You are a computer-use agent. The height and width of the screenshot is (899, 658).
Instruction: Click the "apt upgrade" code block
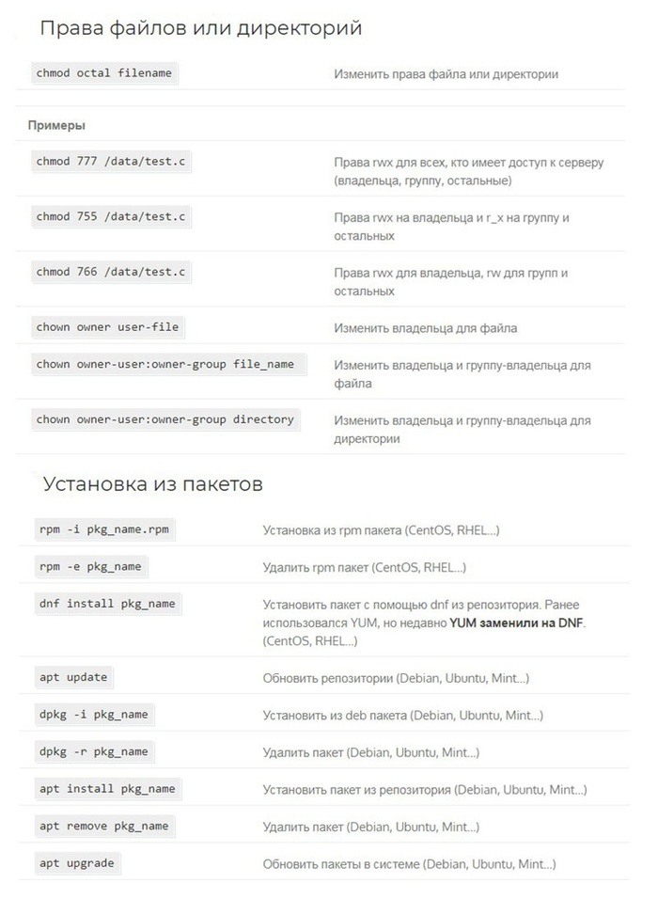click(77, 862)
